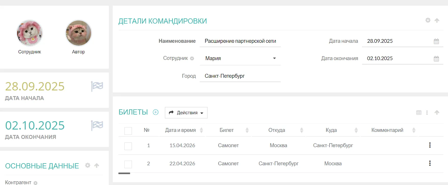Viewport: 448px width, 185px height.
Task: Open the Действия dropdown button
Action: [186, 113]
